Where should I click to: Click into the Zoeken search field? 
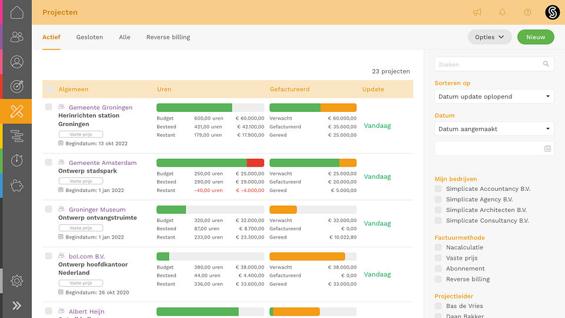[x=494, y=64]
